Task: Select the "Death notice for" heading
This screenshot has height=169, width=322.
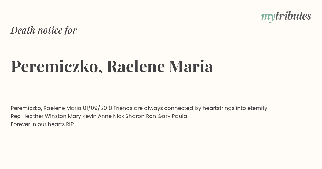Action: (x=44, y=30)
